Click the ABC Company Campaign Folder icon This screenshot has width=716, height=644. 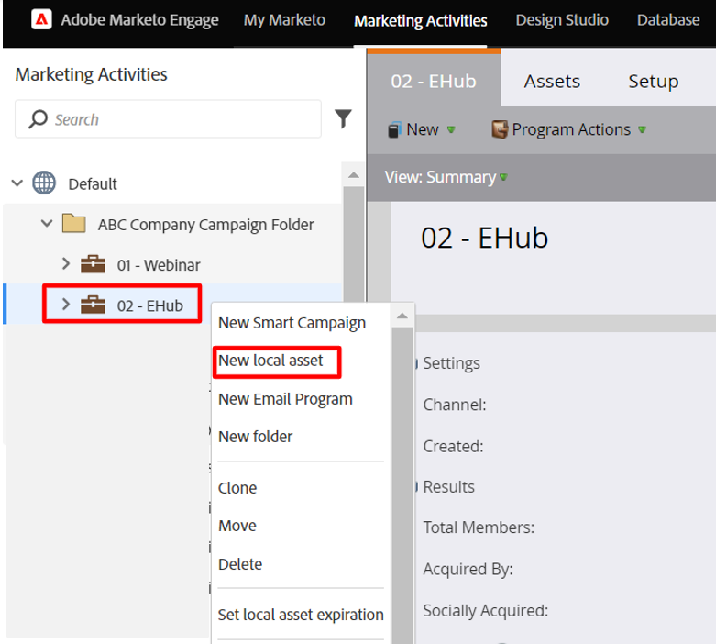pos(74,224)
